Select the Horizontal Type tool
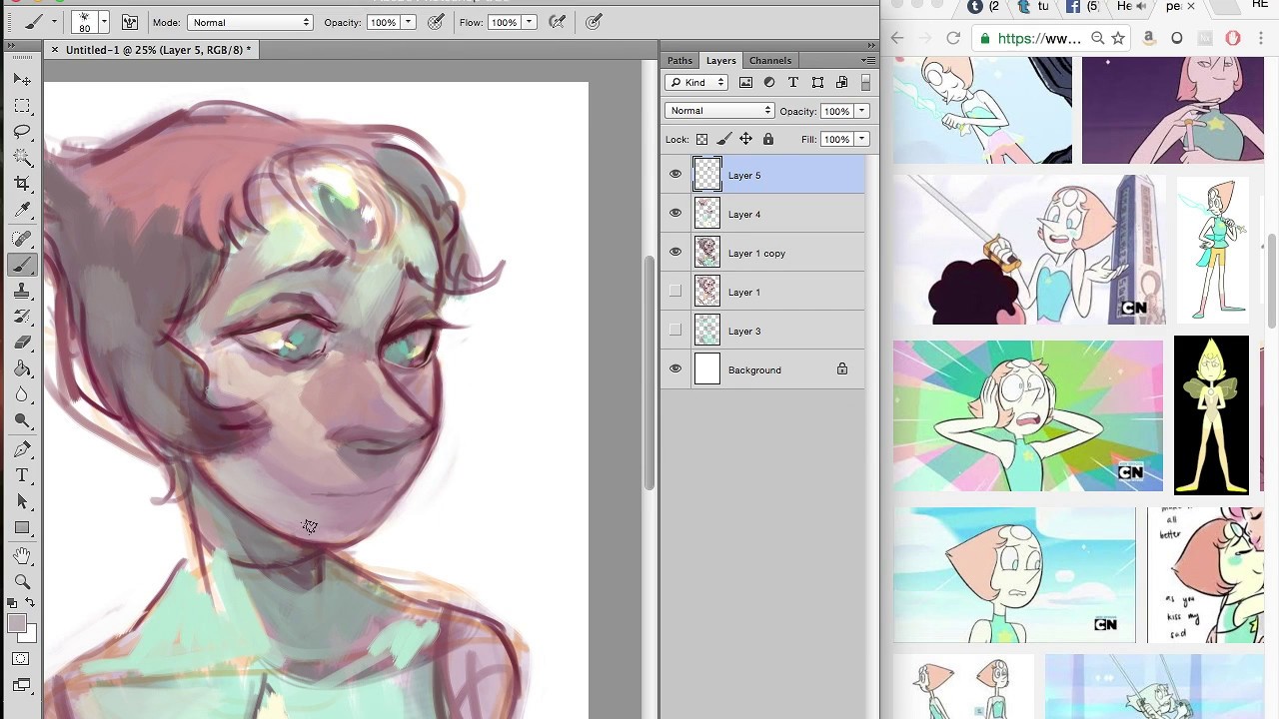 click(x=22, y=475)
